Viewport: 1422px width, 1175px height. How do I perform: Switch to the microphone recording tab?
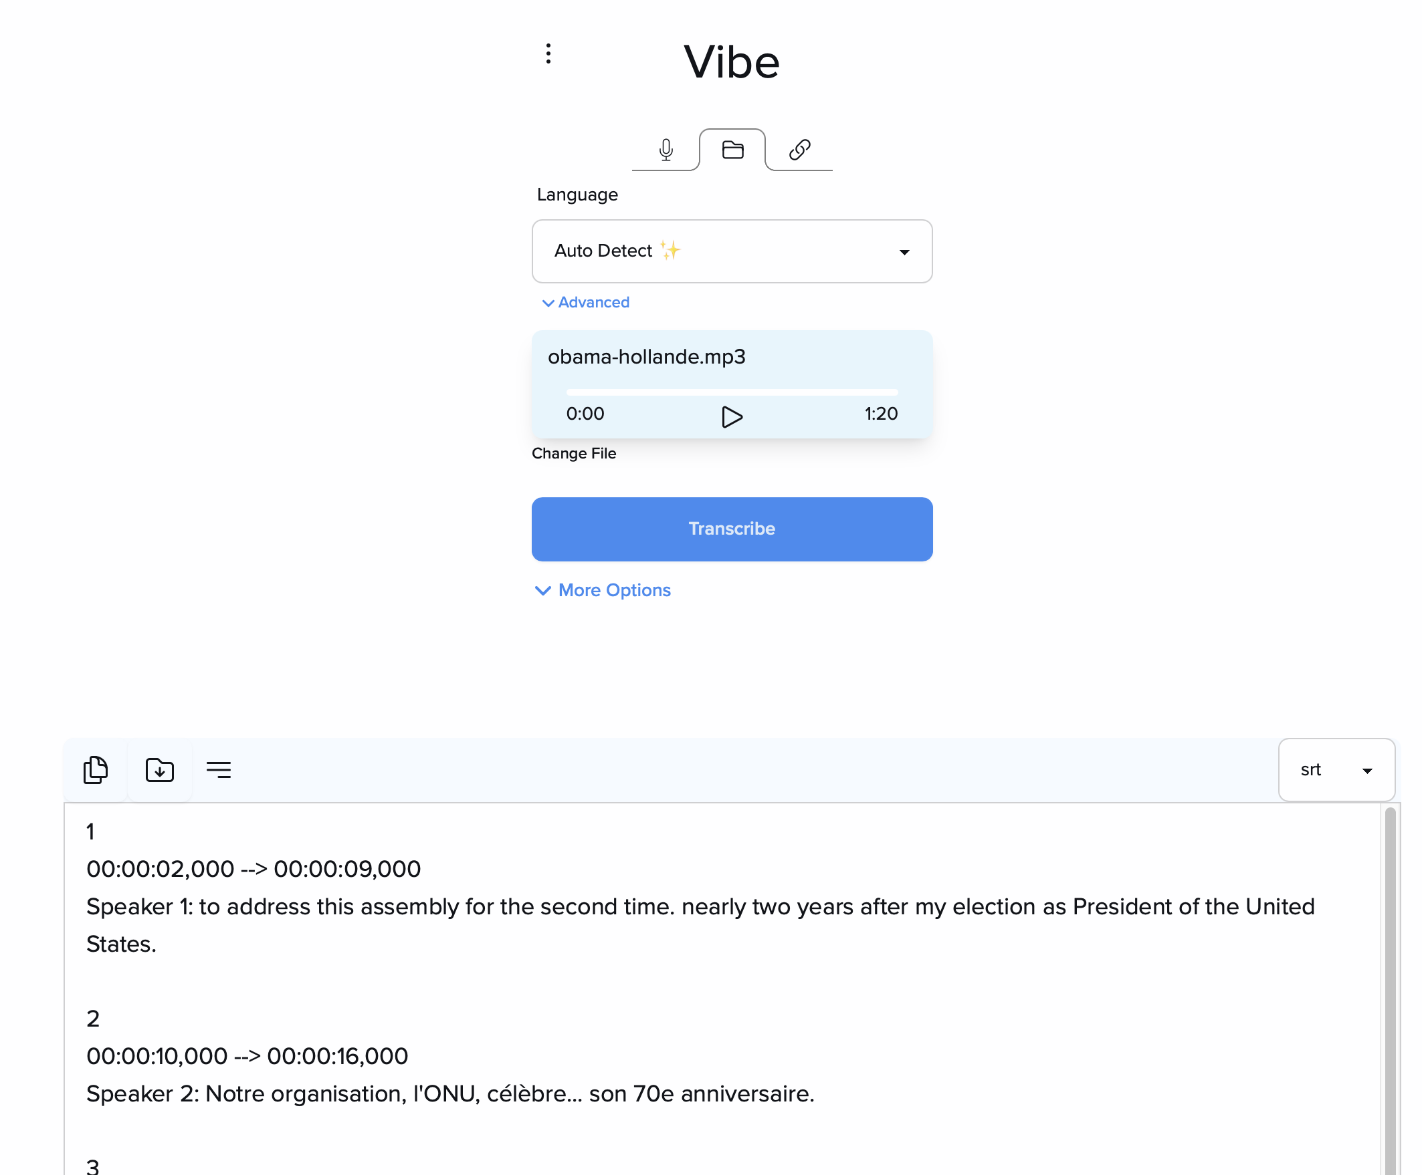click(666, 150)
